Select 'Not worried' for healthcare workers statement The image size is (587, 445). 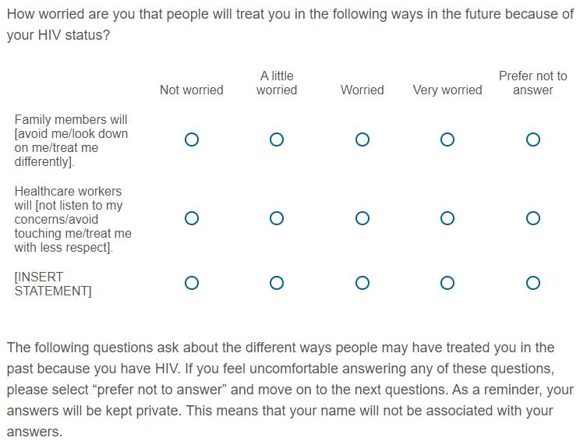(192, 219)
